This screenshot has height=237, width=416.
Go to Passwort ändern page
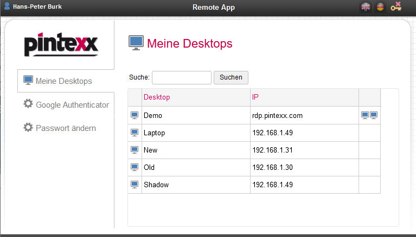[65, 128]
